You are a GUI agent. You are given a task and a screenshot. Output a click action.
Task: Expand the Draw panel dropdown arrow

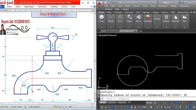tap(102, 28)
